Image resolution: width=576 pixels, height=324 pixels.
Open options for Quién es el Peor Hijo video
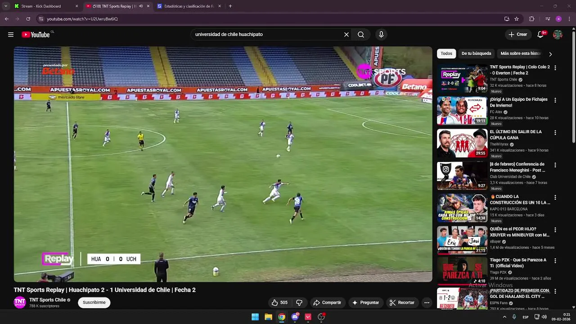pyautogui.click(x=555, y=229)
